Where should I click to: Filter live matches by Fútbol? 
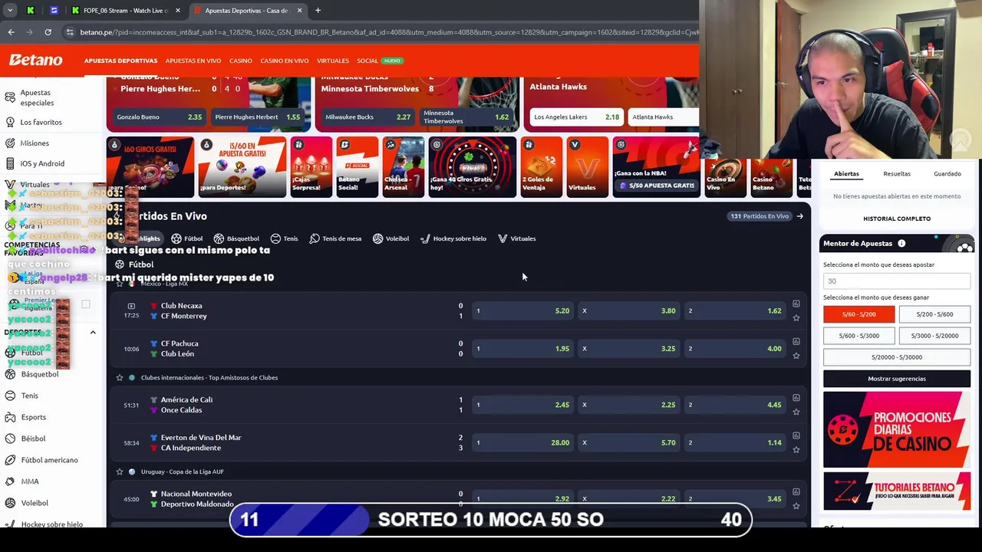pyautogui.click(x=187, y=238)
